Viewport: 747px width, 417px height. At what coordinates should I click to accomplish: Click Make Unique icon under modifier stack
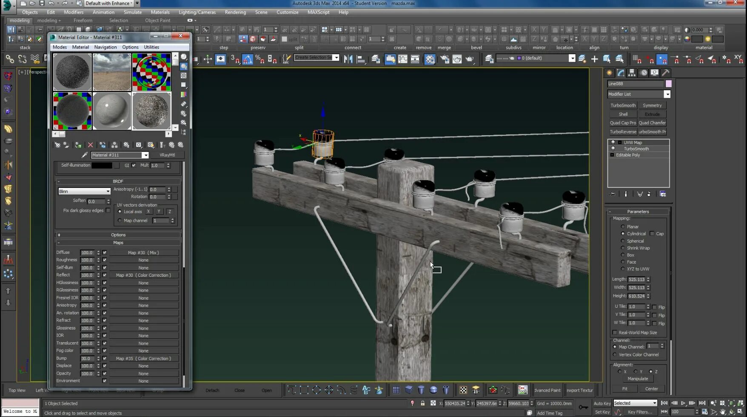[640, 194]
